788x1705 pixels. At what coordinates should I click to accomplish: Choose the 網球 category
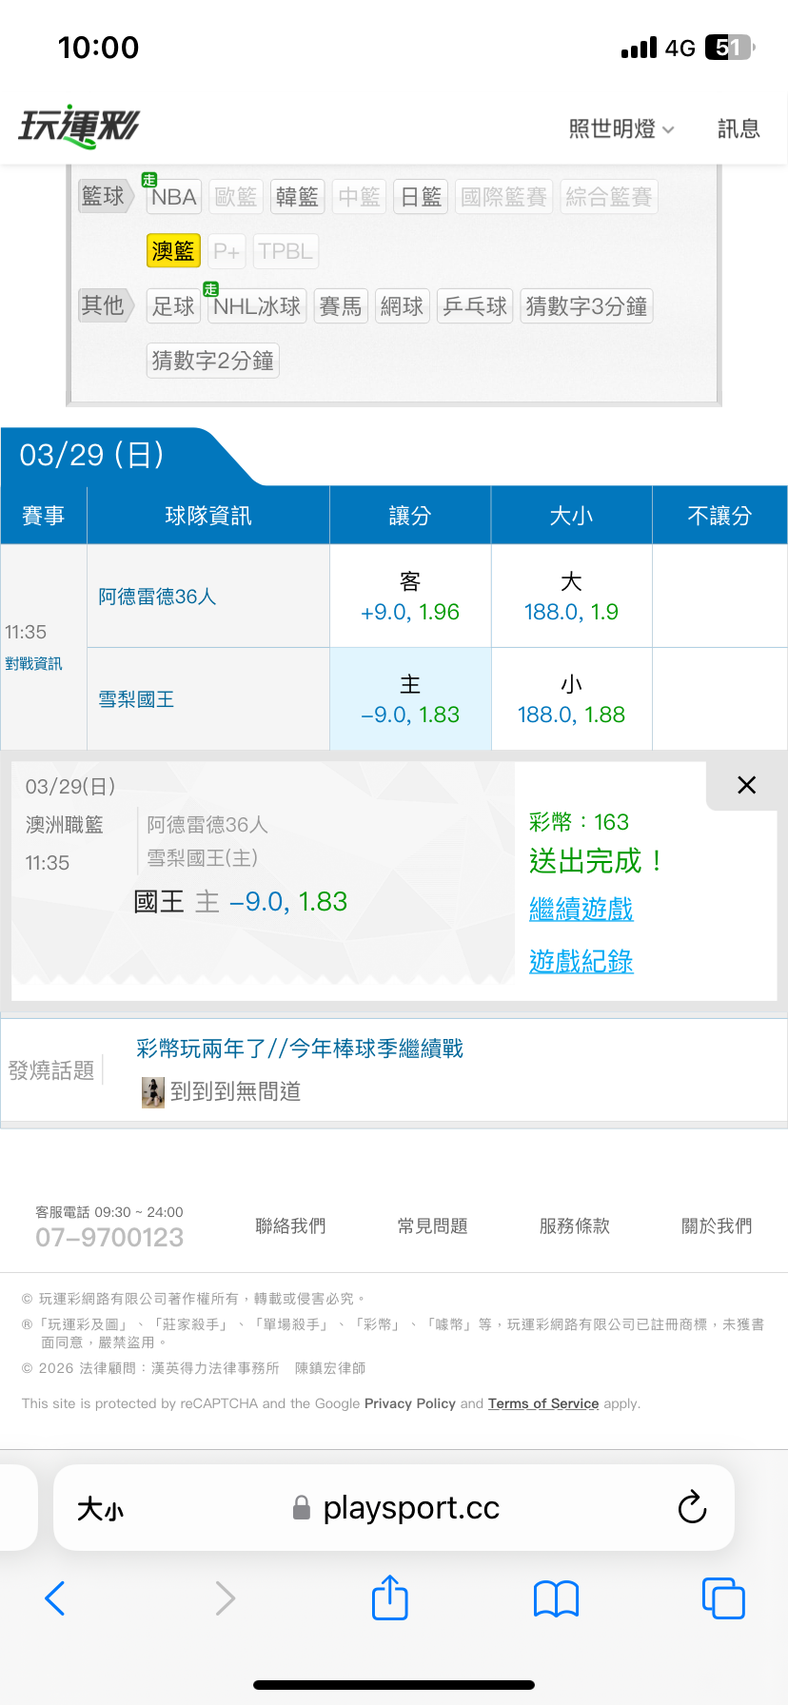[x=402, y=306]
